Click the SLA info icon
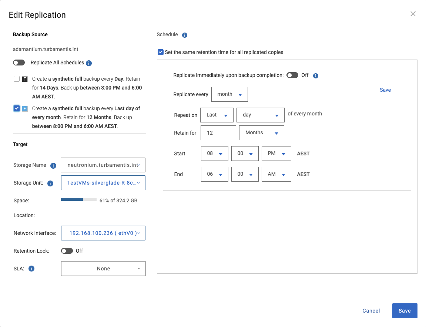 [31, 269]
